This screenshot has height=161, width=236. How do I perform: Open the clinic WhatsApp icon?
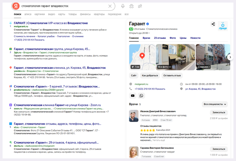tap(141, 96)
